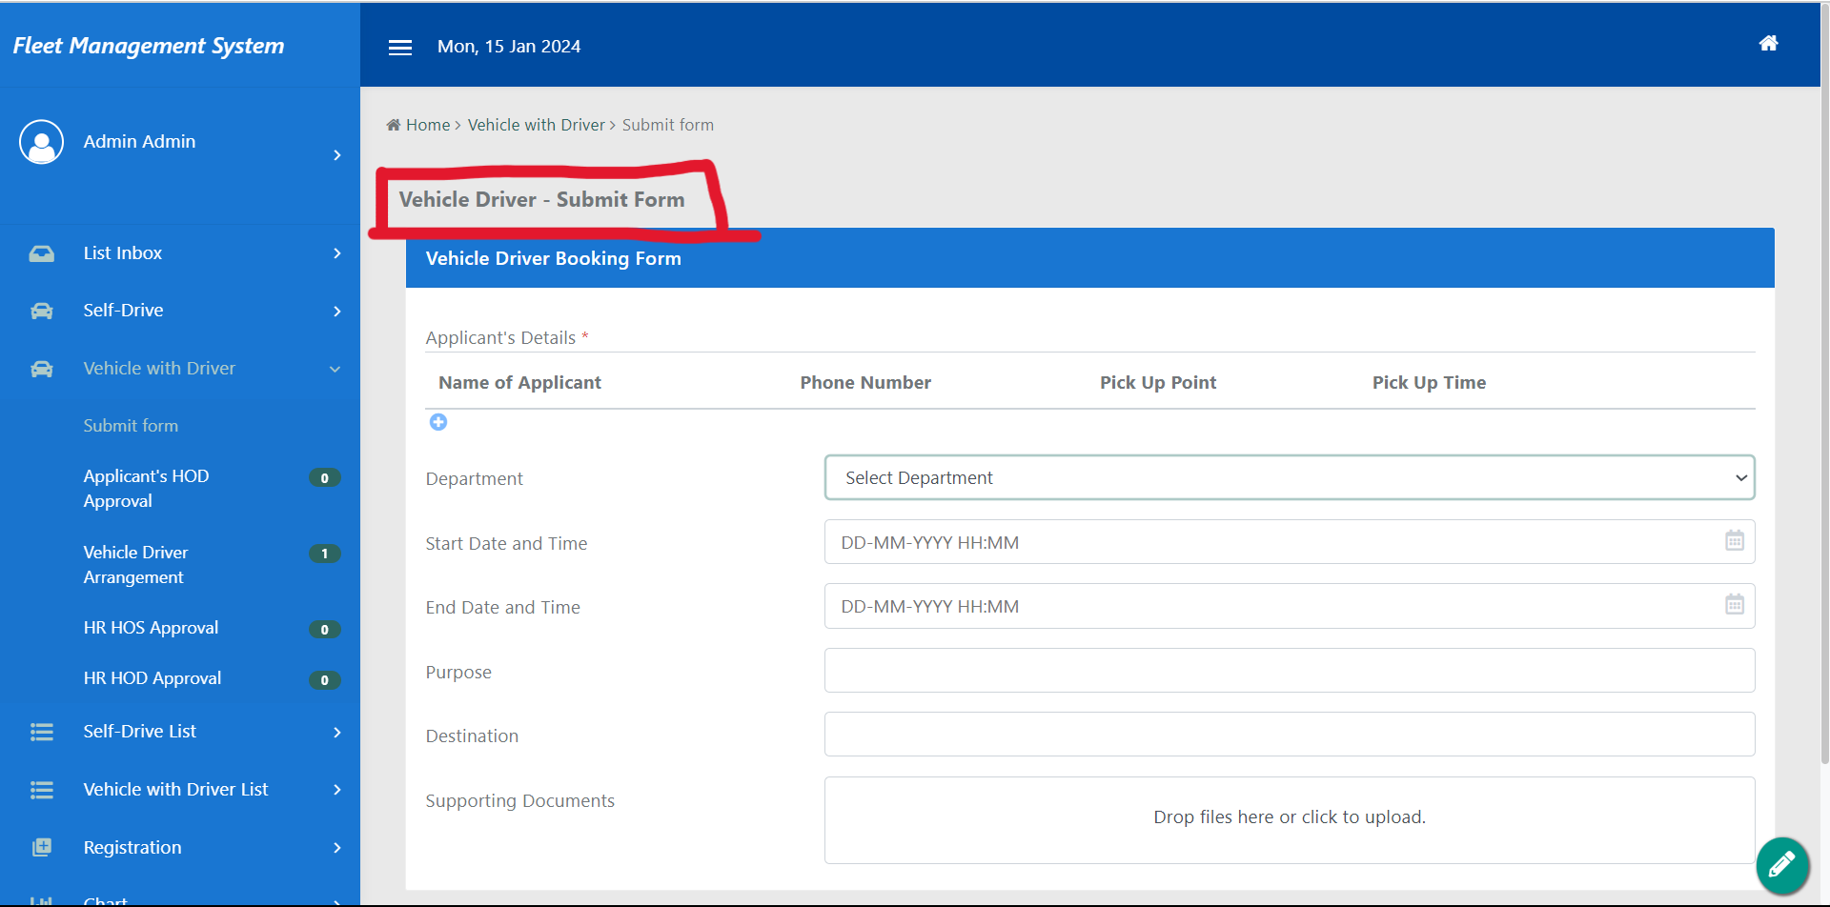Screen dimensions: 1830x907
Task: Click Fleet Management System title
Action: tap(149, 46)
